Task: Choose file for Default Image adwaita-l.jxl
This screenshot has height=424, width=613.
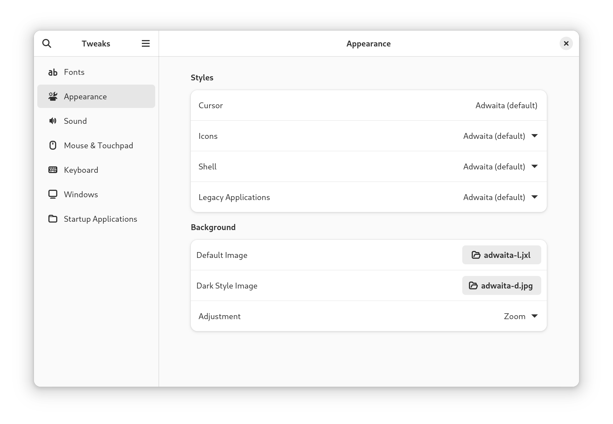Action: coord(501,255)
